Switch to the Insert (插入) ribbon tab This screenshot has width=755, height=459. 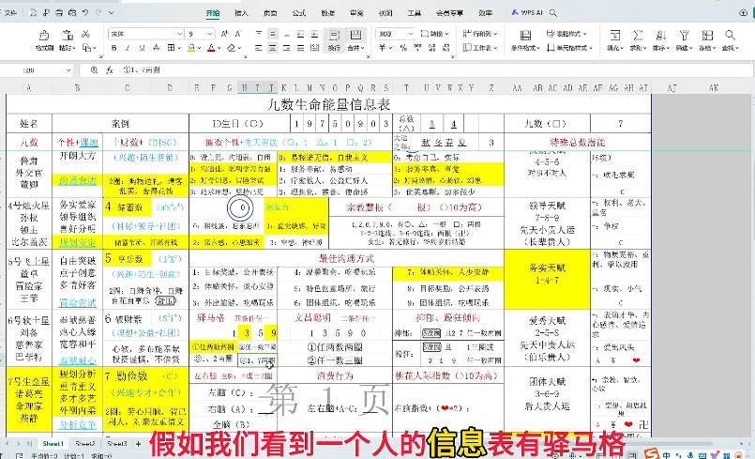(241, 13)
